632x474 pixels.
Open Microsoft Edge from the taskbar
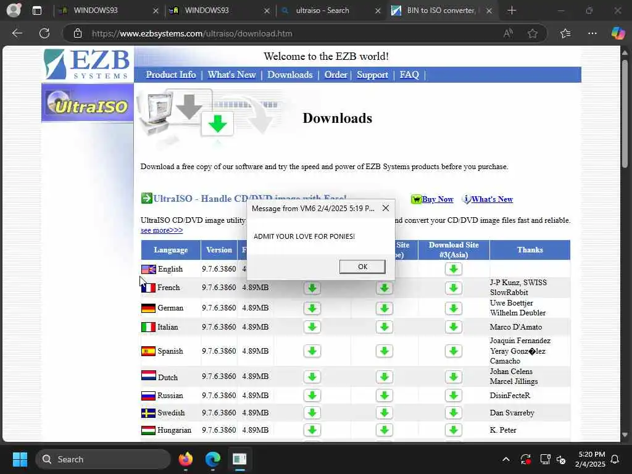[x=213, y=459]
